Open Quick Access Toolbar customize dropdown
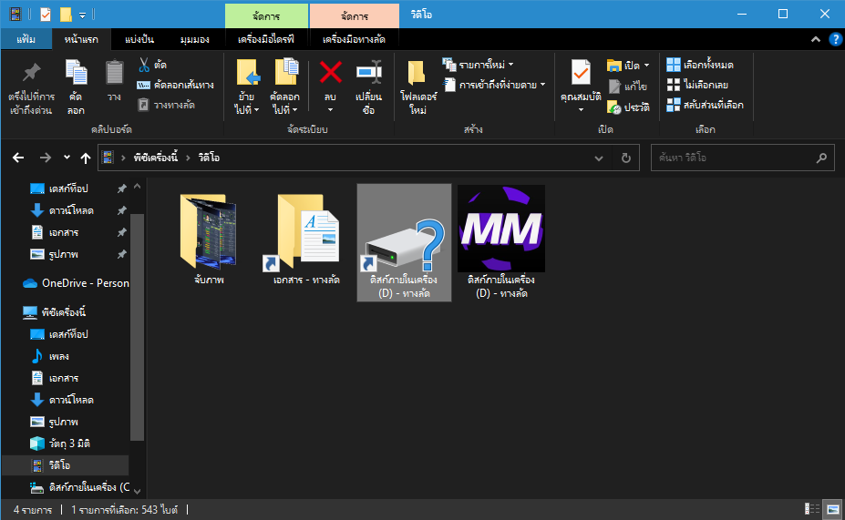This screenshot has height=520, width=845. [82, 15]
